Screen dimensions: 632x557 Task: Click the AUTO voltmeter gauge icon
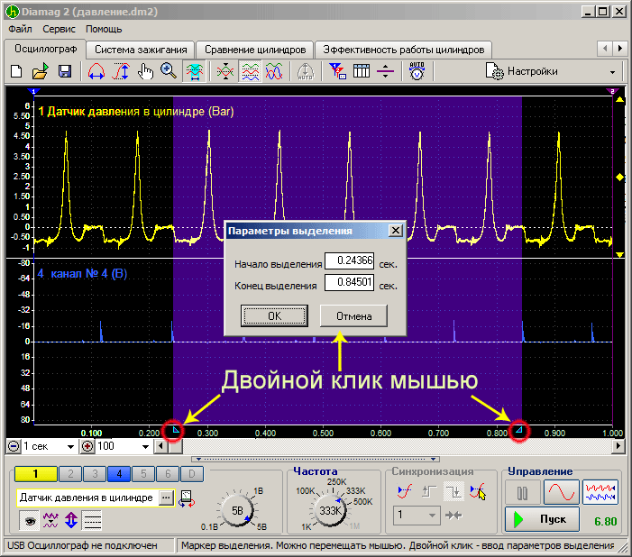417,71
